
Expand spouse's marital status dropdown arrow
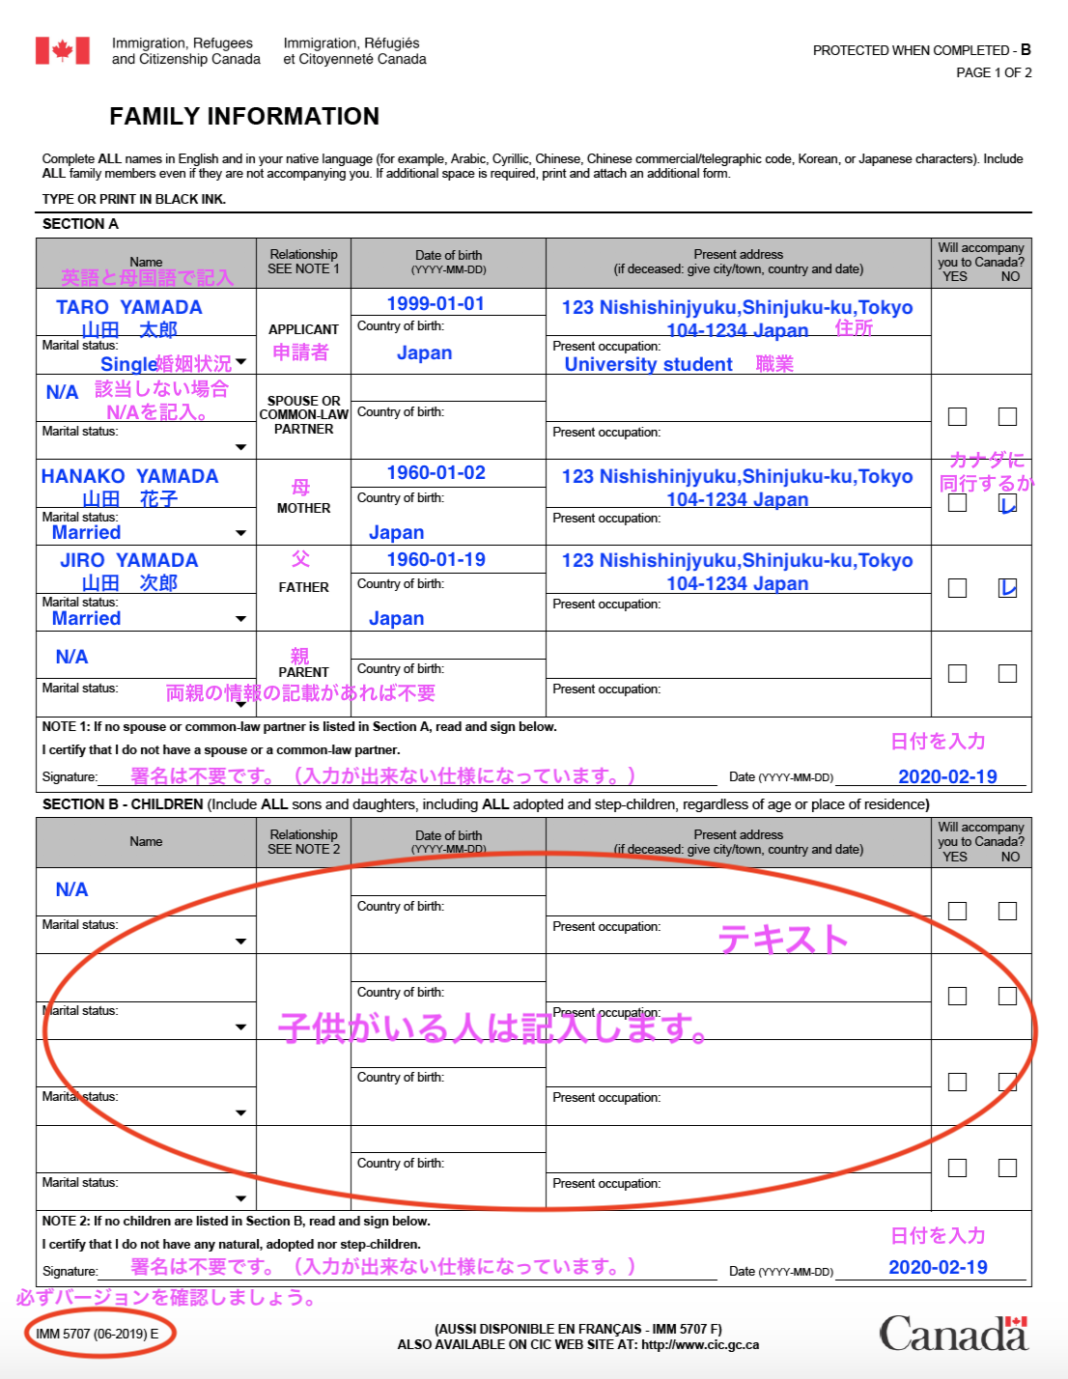[240, 447]
